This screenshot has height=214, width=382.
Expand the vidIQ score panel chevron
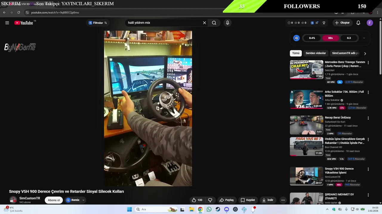coord(364,38)
